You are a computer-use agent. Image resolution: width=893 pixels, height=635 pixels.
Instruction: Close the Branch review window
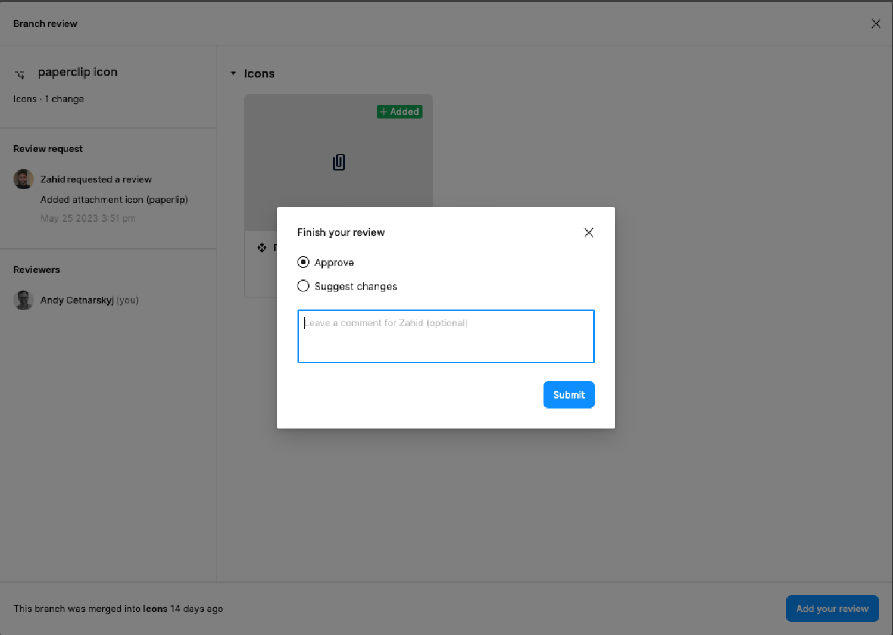click(876, 23)
